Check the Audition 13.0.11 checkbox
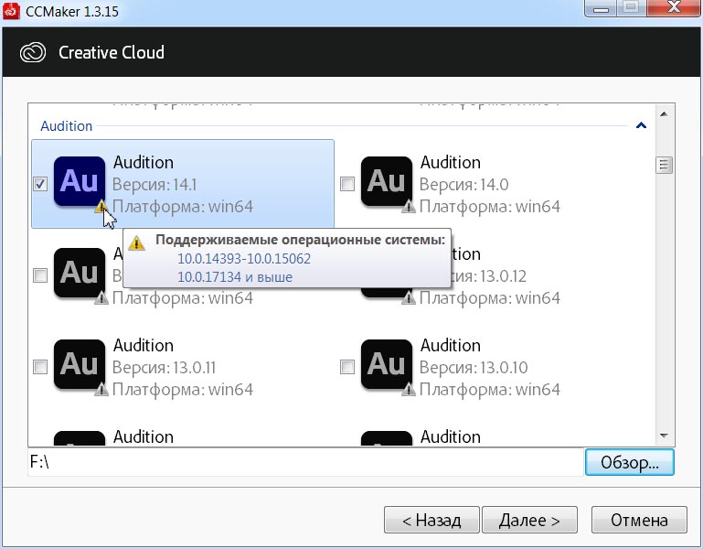This screenshot has height=549, width=703. (x=40, y=367)
